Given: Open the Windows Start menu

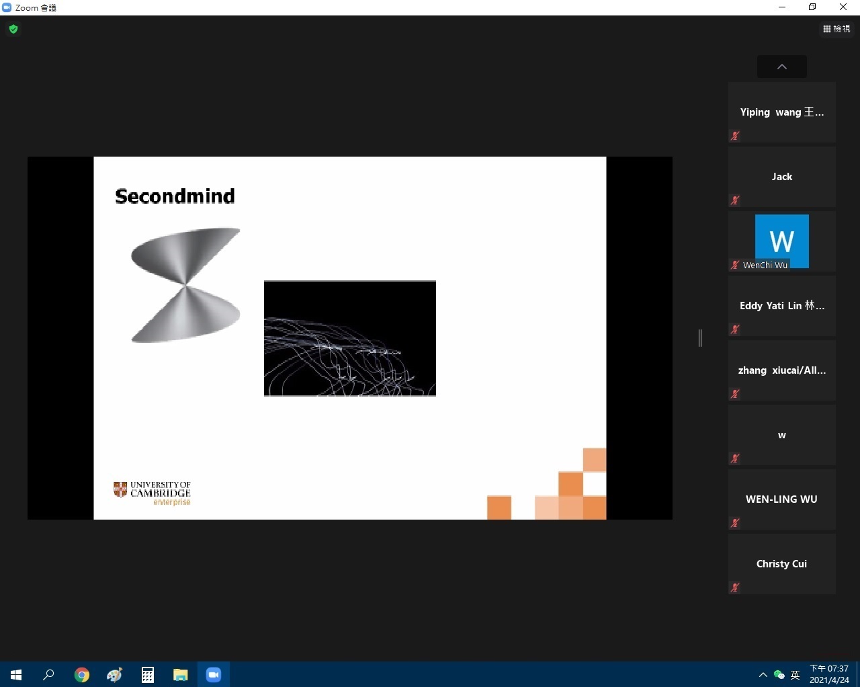Looking at the screenshot, I should tap(16, 674).
